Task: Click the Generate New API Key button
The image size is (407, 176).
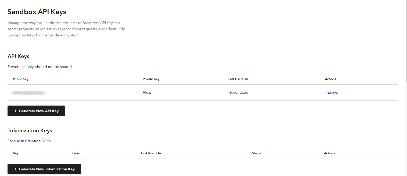Action: click(36, 111)
